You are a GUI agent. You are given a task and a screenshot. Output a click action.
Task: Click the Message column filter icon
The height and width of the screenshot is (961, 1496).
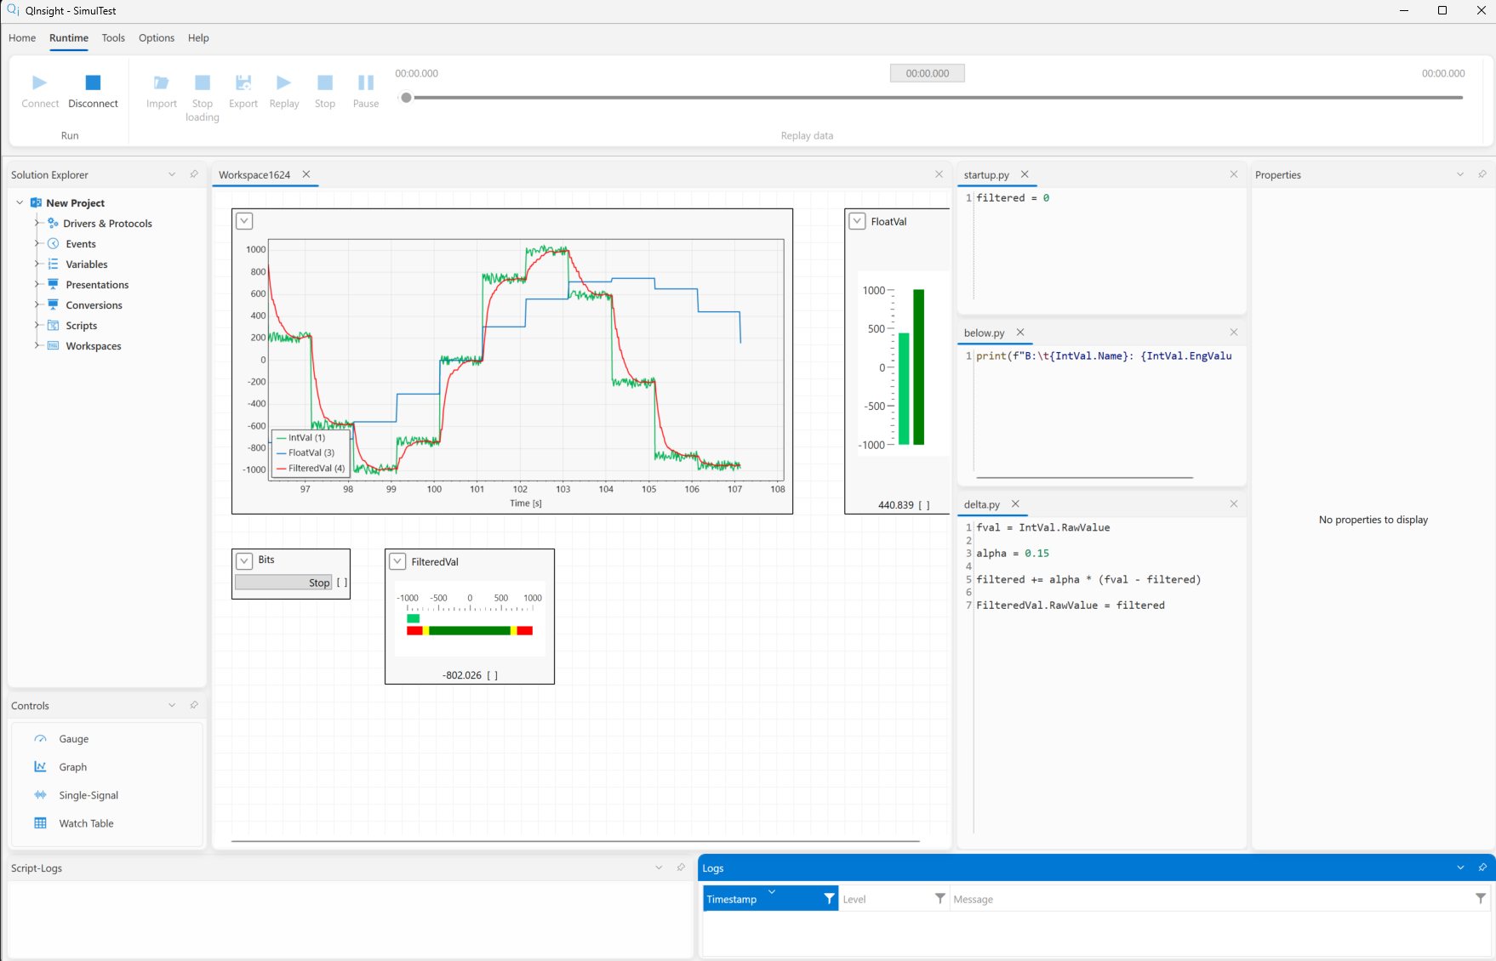click(1481, 898)
